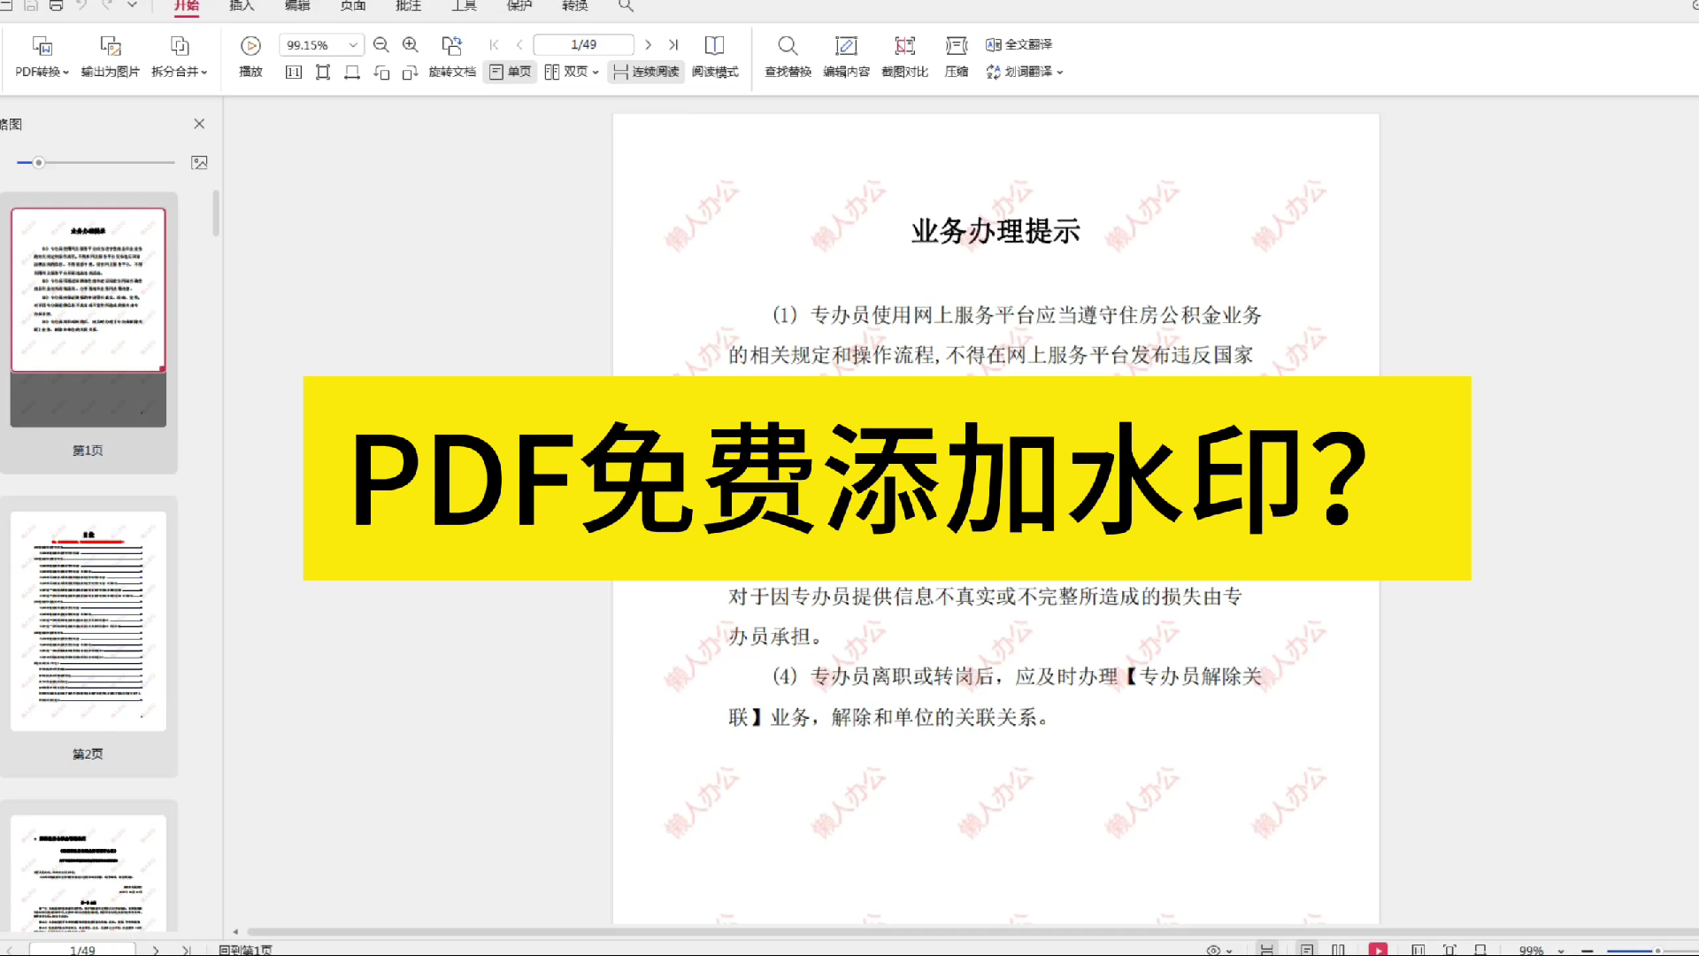Toggle 连续阅读 continuous reading
Screen dimensions: 1699x956
pos(646,72)
